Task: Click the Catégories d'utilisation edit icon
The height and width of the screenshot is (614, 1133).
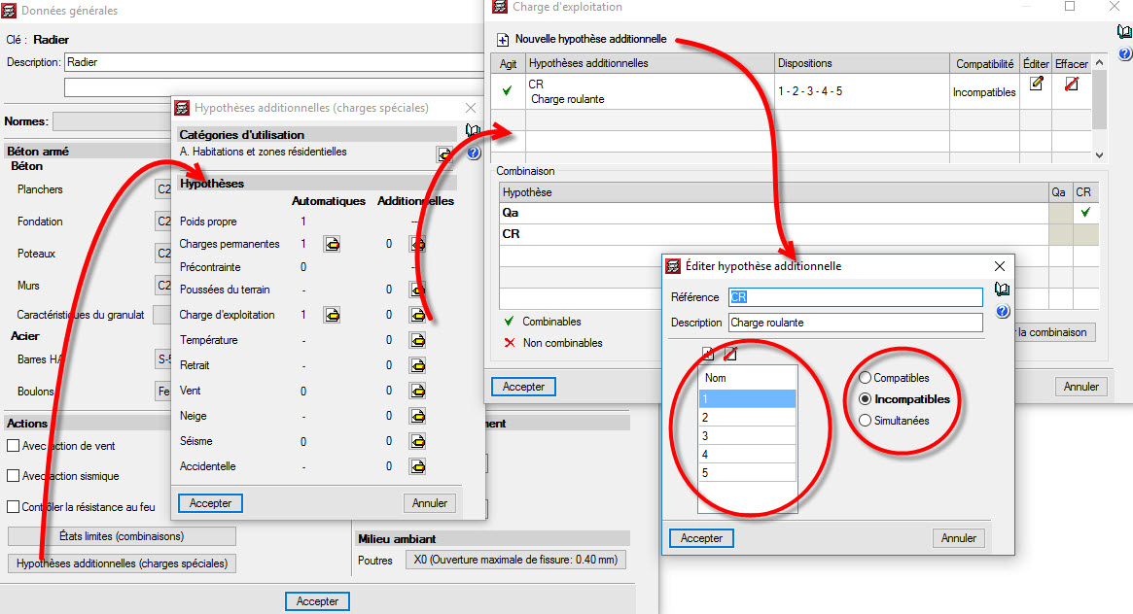Action: 444,153
